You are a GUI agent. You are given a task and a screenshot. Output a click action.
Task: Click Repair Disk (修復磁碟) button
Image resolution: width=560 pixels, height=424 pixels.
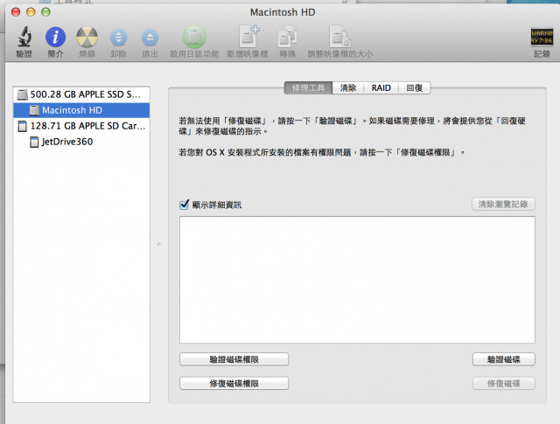504,383
